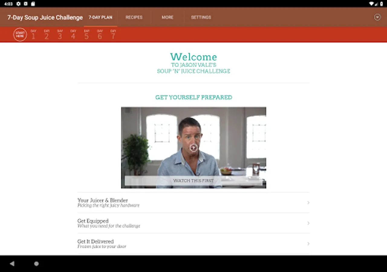
Task: Open the Jason Vale video thumbnail
Action: tap(193, 147)
